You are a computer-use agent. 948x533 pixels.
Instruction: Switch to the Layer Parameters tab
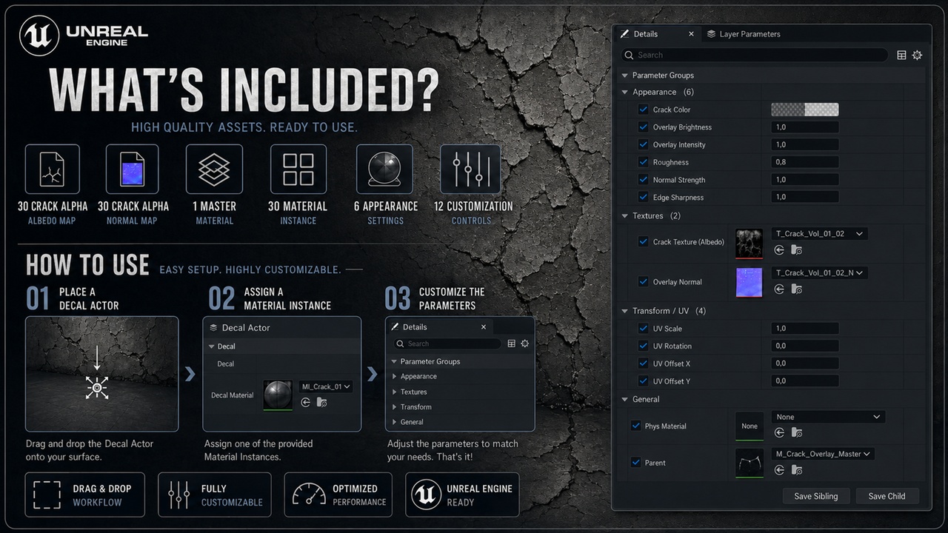[x=743, y=34]
